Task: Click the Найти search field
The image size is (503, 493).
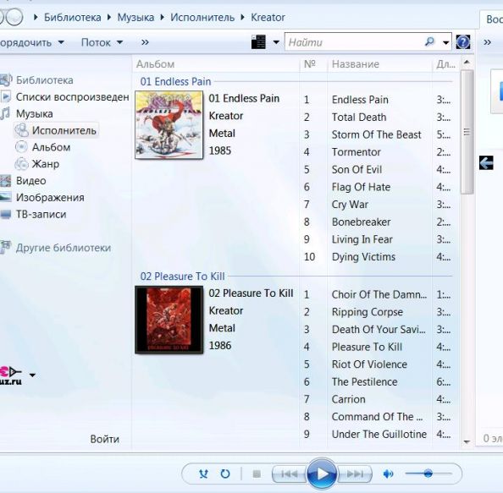Action: (355, 42)
